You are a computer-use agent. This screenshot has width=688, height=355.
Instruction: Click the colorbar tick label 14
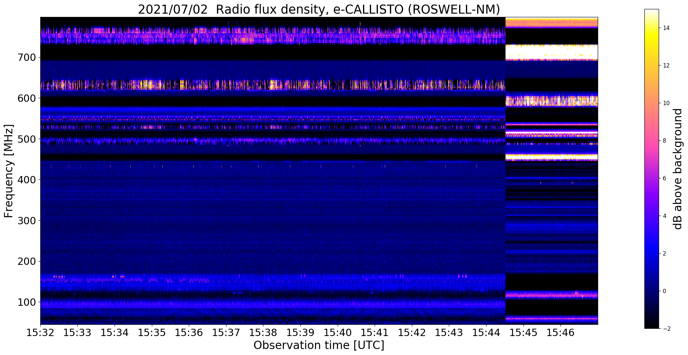666,28
